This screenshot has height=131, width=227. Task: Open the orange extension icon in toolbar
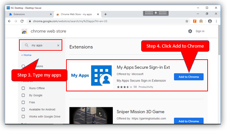point(195,21)
